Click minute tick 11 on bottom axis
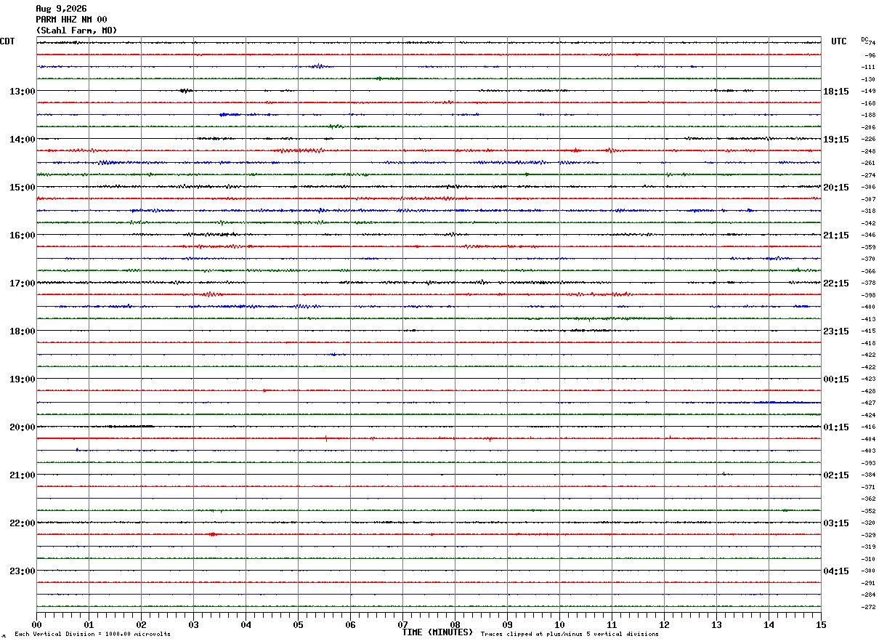Screen dimensions: 879x644 point(612,624)
